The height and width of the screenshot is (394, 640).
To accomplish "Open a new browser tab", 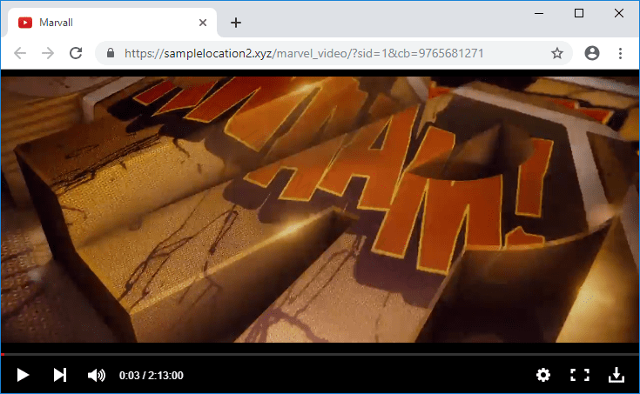I will click(236, 23).
